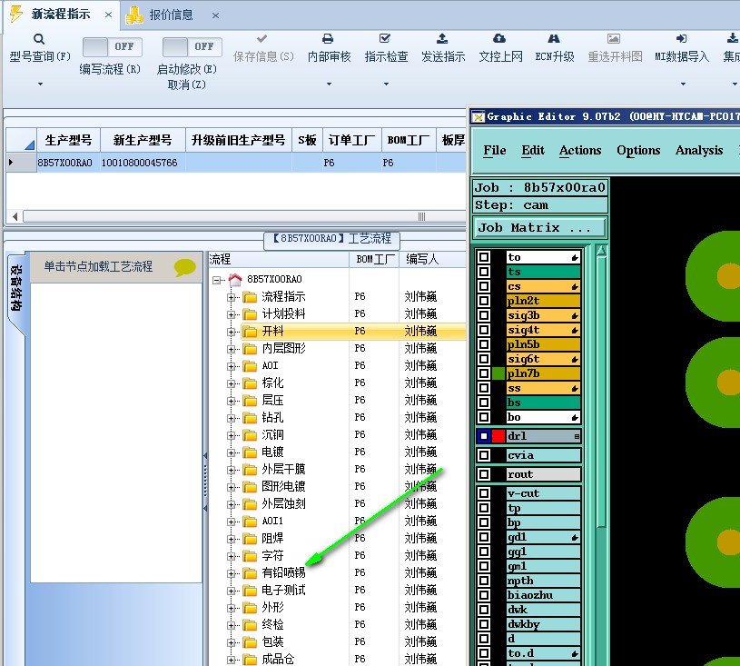This screenshot has width=740, height=666.
Task: Open the 内部审核 dropdown arrow
Action: click(329, 84)
